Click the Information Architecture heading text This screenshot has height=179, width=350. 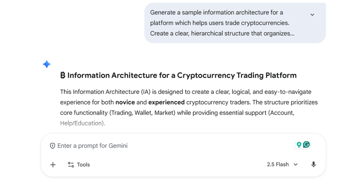[182, 75]
